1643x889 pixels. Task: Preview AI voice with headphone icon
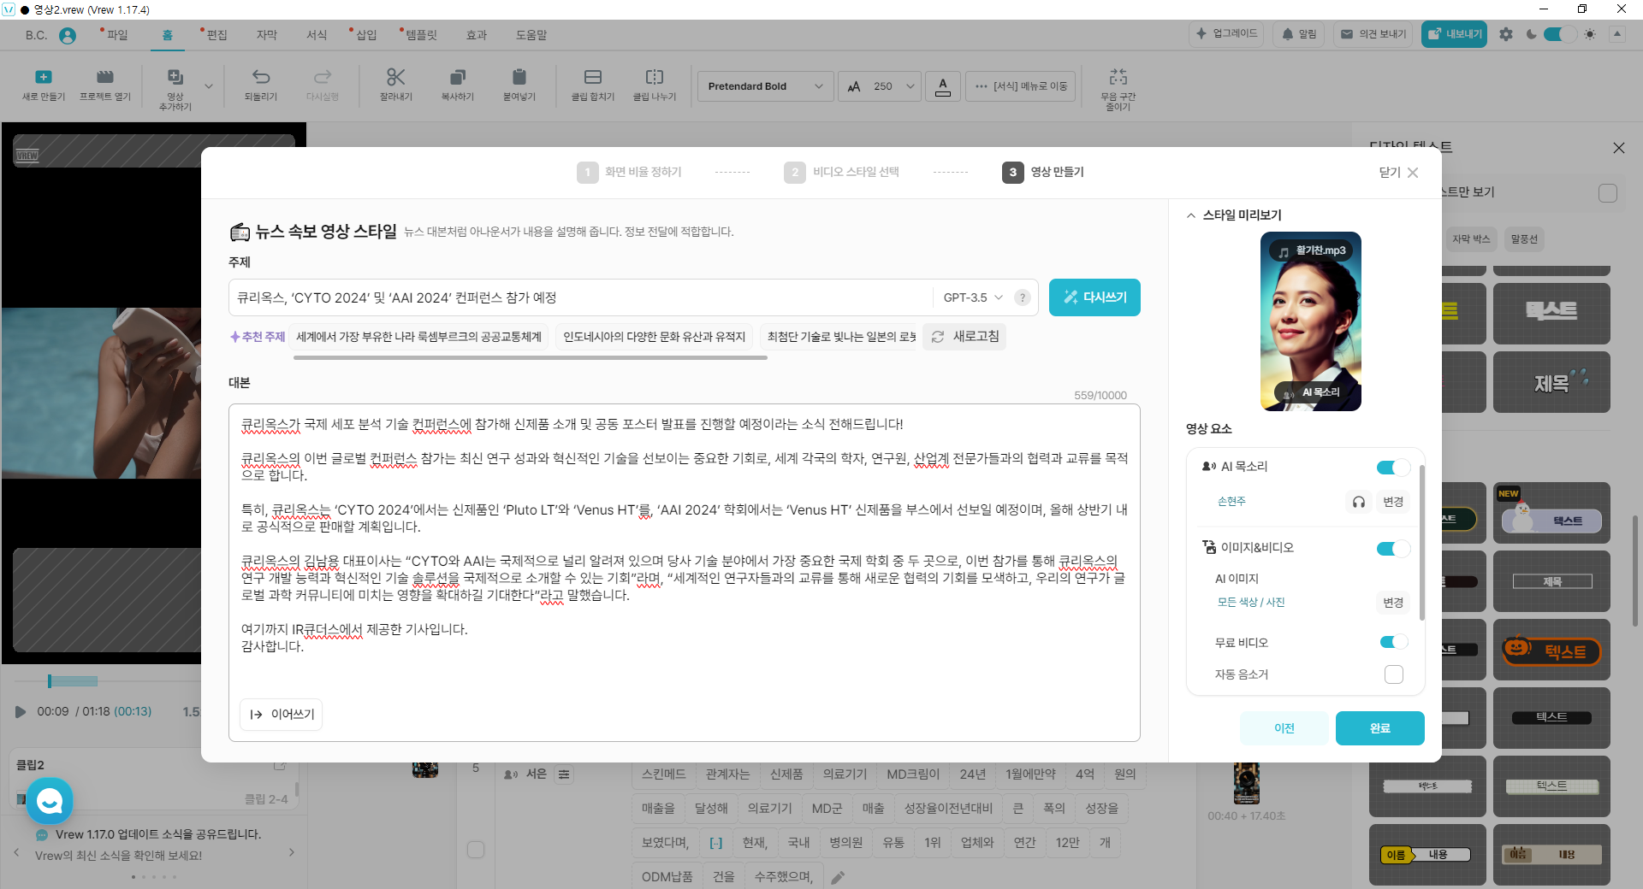coord(1358,502)
